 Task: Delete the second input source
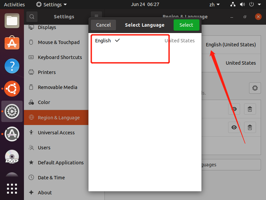coord(250,127)
